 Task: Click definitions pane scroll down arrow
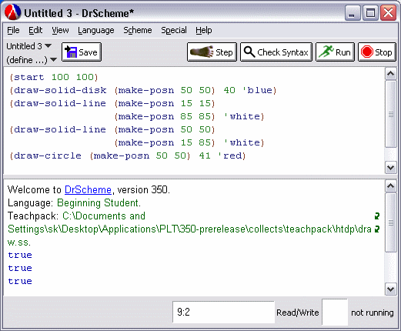390,168
